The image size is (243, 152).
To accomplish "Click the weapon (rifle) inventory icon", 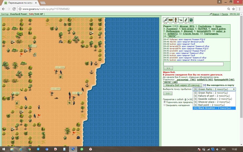I will (165, 20).
